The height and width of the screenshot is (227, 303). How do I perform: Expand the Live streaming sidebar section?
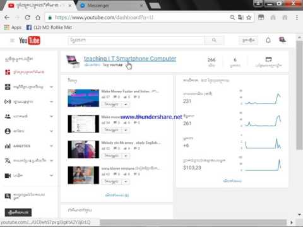[29, 102]
